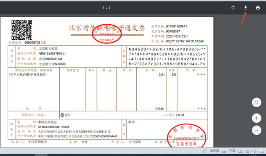Image resolution: width=266 pixels, height=156 pixels.
Task: Select the 1 / 1 page indicator
Action: (x=106, y=8)
